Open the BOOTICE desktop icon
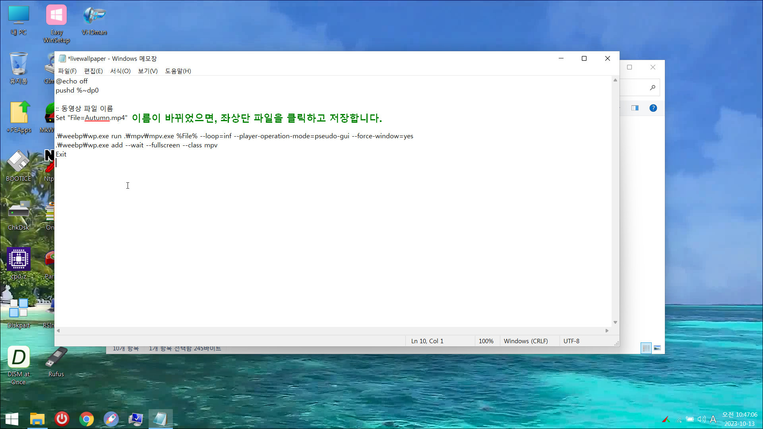The height and width of the screenshot is (429, 763). (x=19, y=166)
